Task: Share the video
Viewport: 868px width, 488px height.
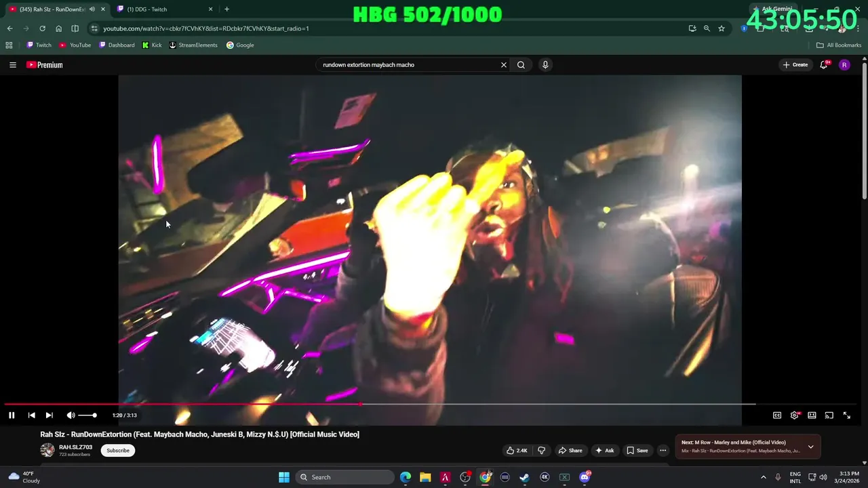Action: pyautogui.click(x=570, y=450)
